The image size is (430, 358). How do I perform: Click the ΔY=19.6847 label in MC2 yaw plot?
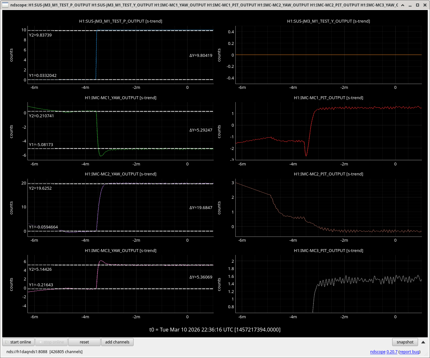pyautogui.click(x=201, y=207)
